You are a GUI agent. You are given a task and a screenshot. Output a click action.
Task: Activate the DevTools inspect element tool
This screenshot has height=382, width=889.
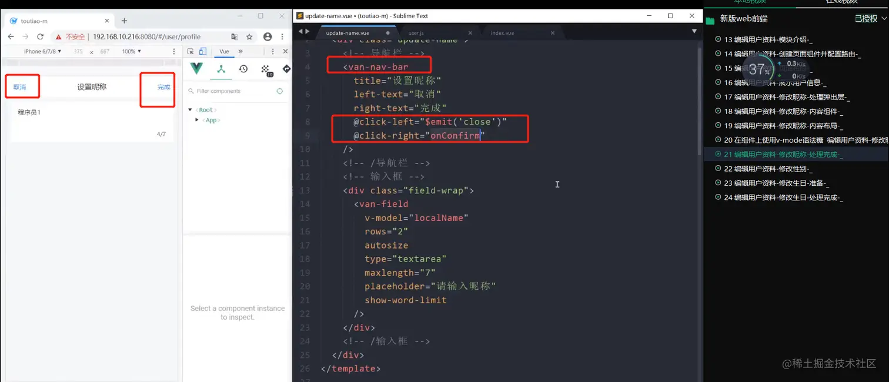pyautogui.click(x=190, y=52)
